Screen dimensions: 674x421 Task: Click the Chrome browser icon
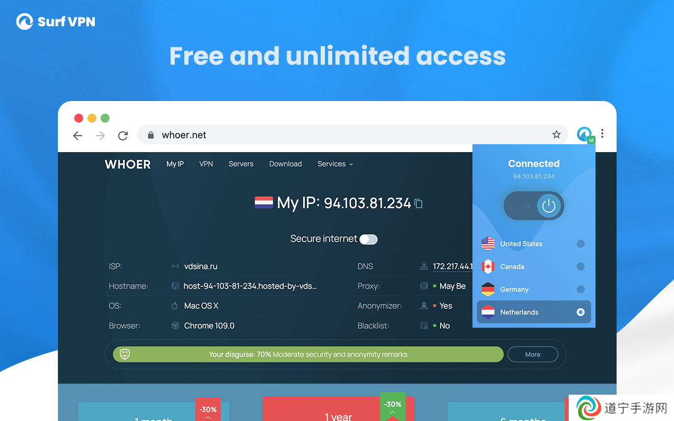tap(175, 326)
